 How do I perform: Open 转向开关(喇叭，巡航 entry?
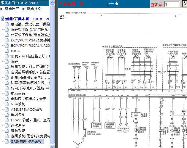30,88
